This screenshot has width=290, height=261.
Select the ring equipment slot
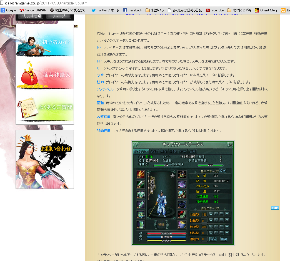pos(182,194)
